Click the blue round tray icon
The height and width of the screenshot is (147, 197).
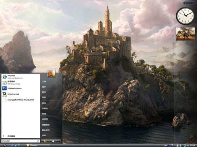[x=169, y=145]
